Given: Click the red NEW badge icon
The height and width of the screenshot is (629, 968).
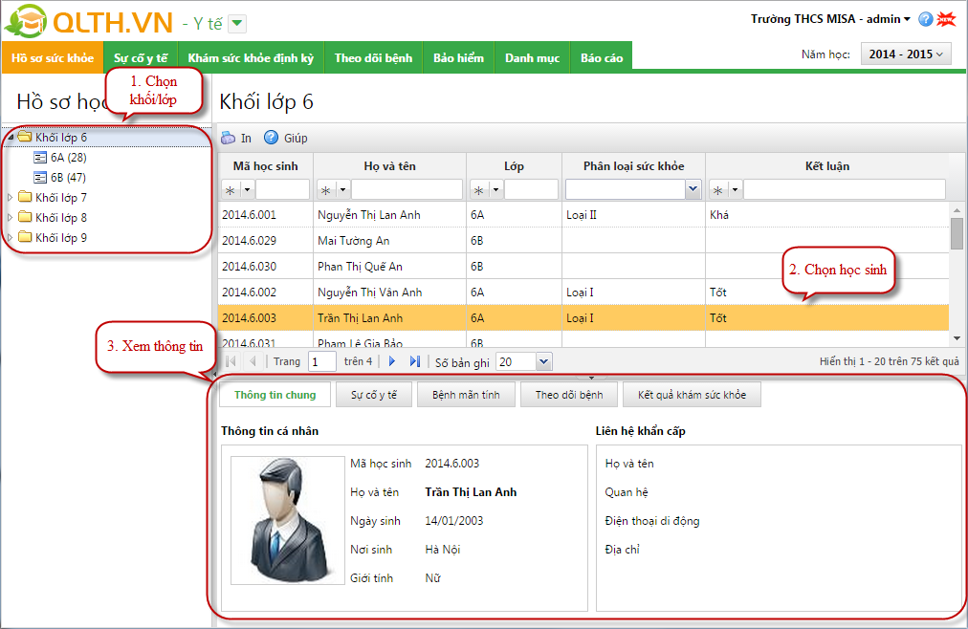Looking at the screenshot, I should pyautogui.click(x=946, y=19).
